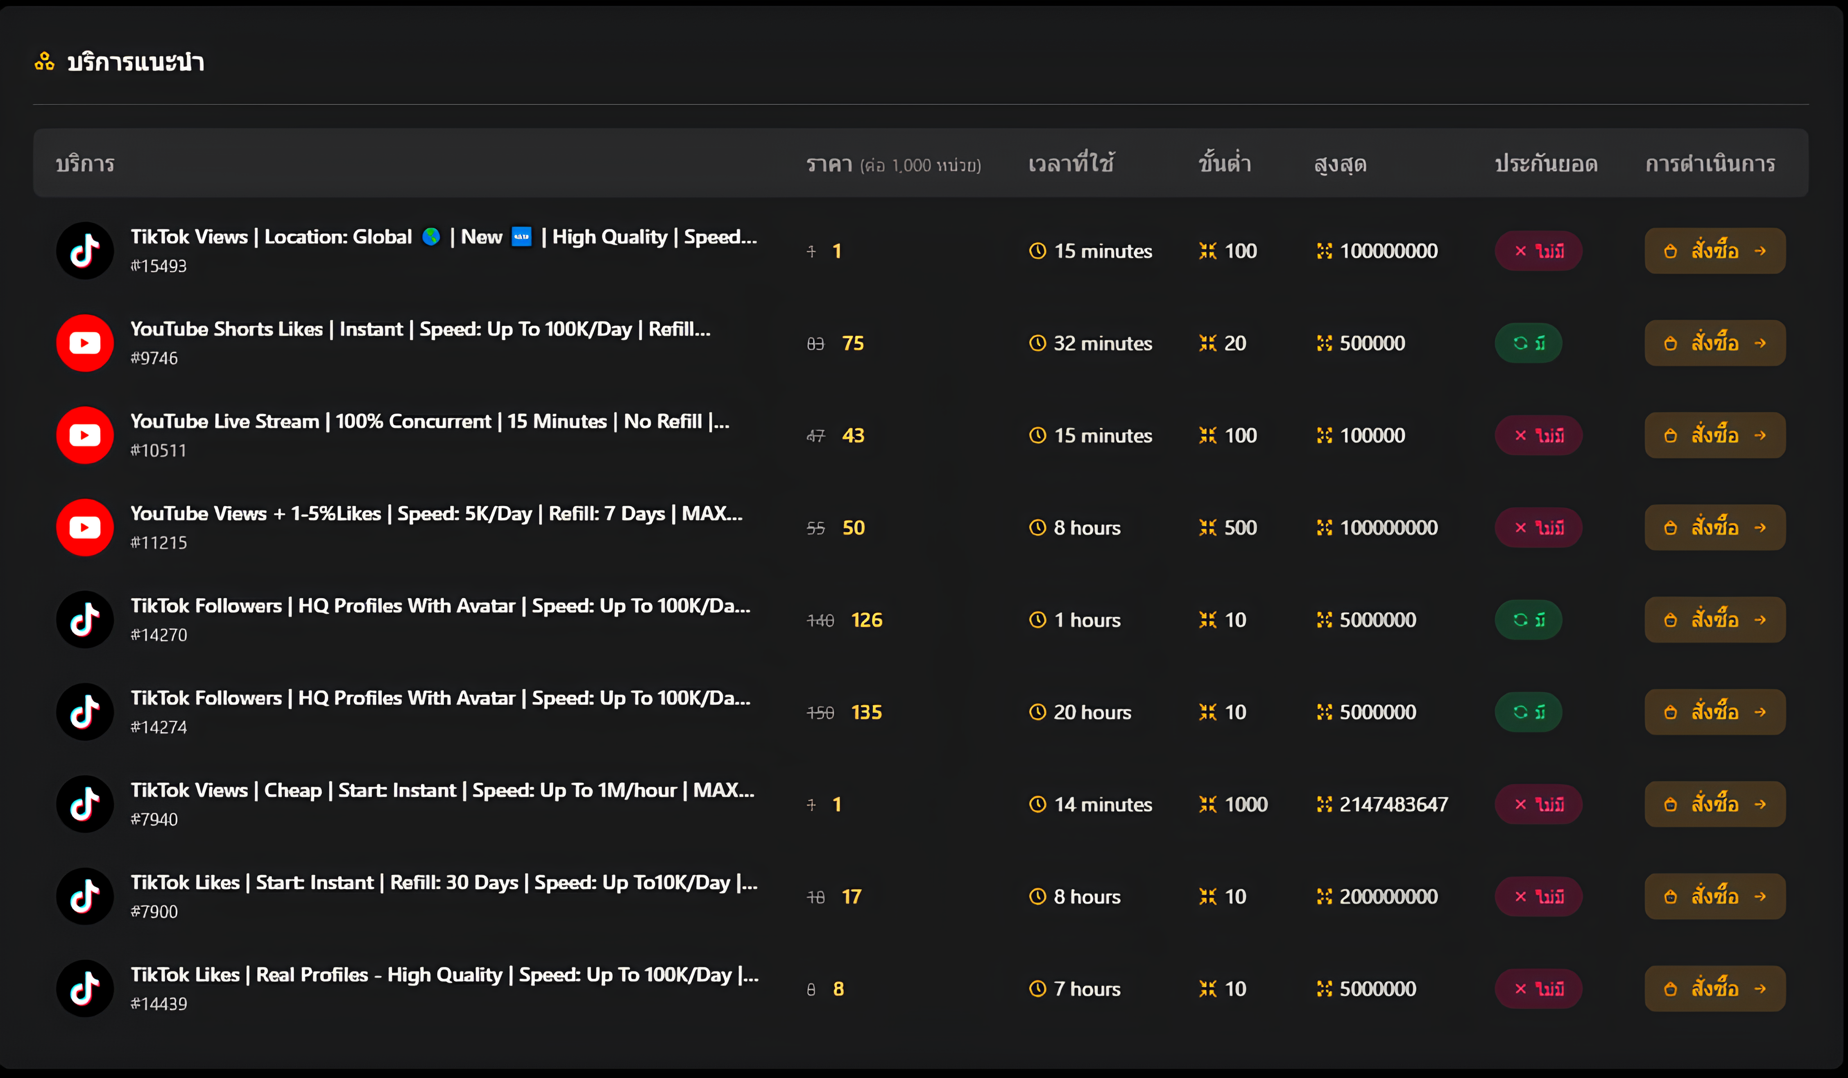Click the ขั้นต่ำ column header

[x=1225, y=163]
